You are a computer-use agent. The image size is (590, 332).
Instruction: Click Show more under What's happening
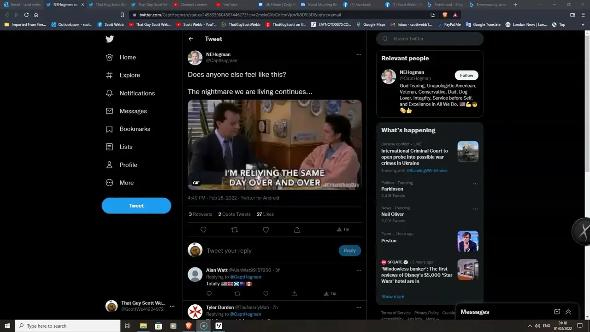[x=393, y=296]
